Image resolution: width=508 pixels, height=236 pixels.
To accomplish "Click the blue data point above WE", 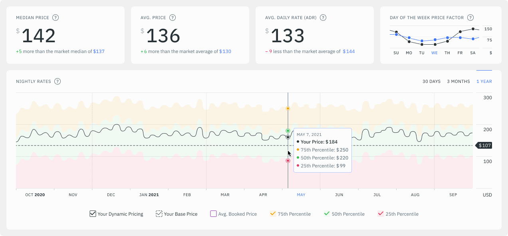I will (435, 40).
